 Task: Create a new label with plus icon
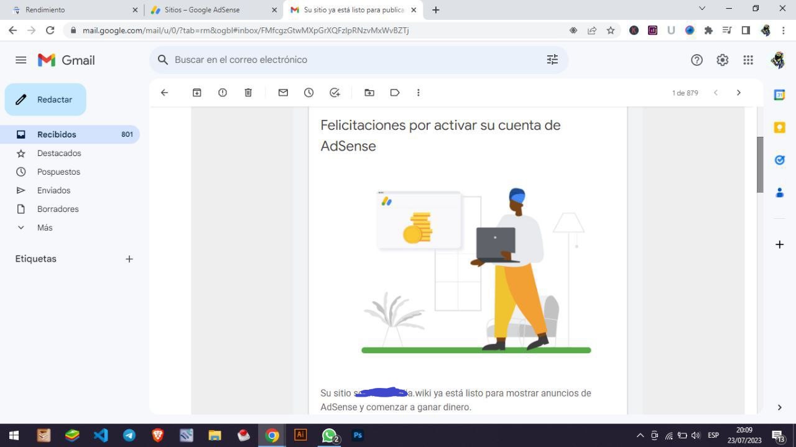pyautogui.click(x=129, y=259)
